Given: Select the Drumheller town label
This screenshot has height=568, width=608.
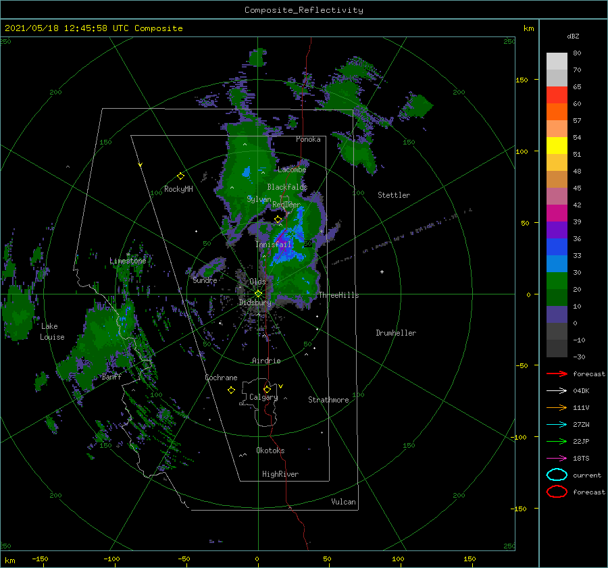Looking at the screenshot, I should point(396,333).
